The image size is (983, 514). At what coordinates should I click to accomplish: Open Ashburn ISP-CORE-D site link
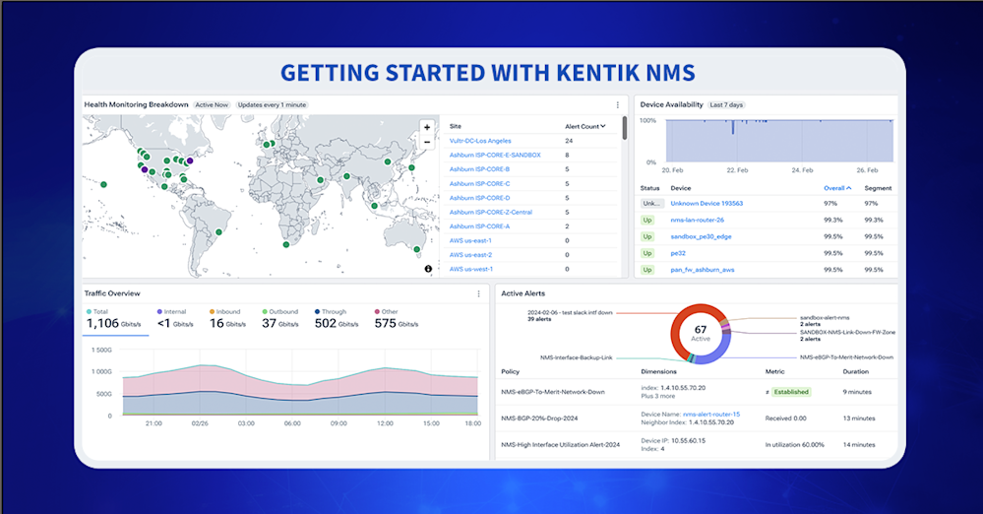tap(479, 198)
